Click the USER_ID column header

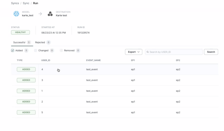pyautogui.click(x=46, y=60)
